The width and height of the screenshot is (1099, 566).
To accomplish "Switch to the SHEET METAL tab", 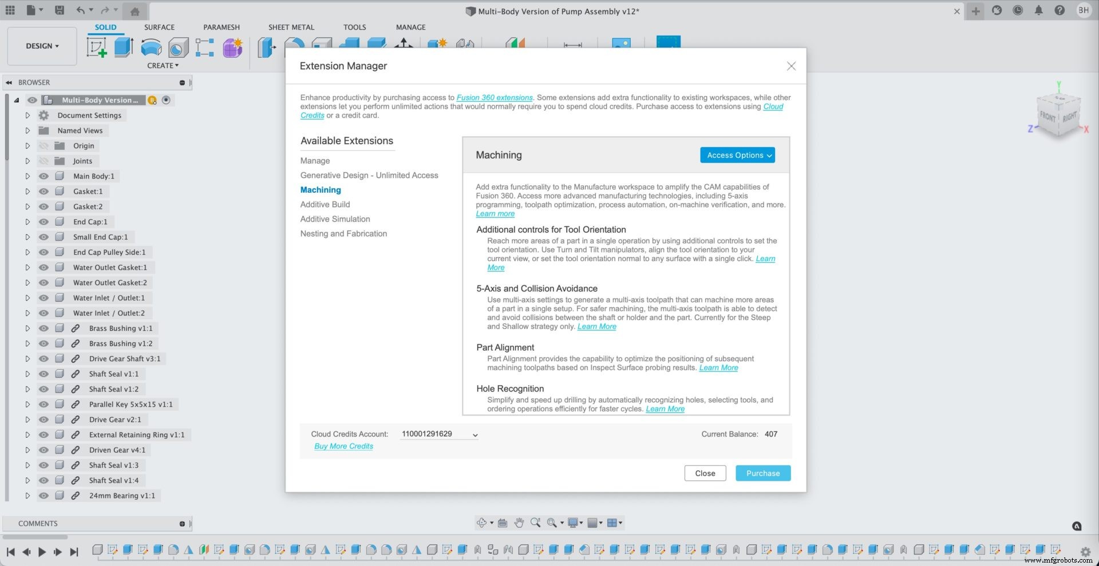I will [x=291, y=27].
